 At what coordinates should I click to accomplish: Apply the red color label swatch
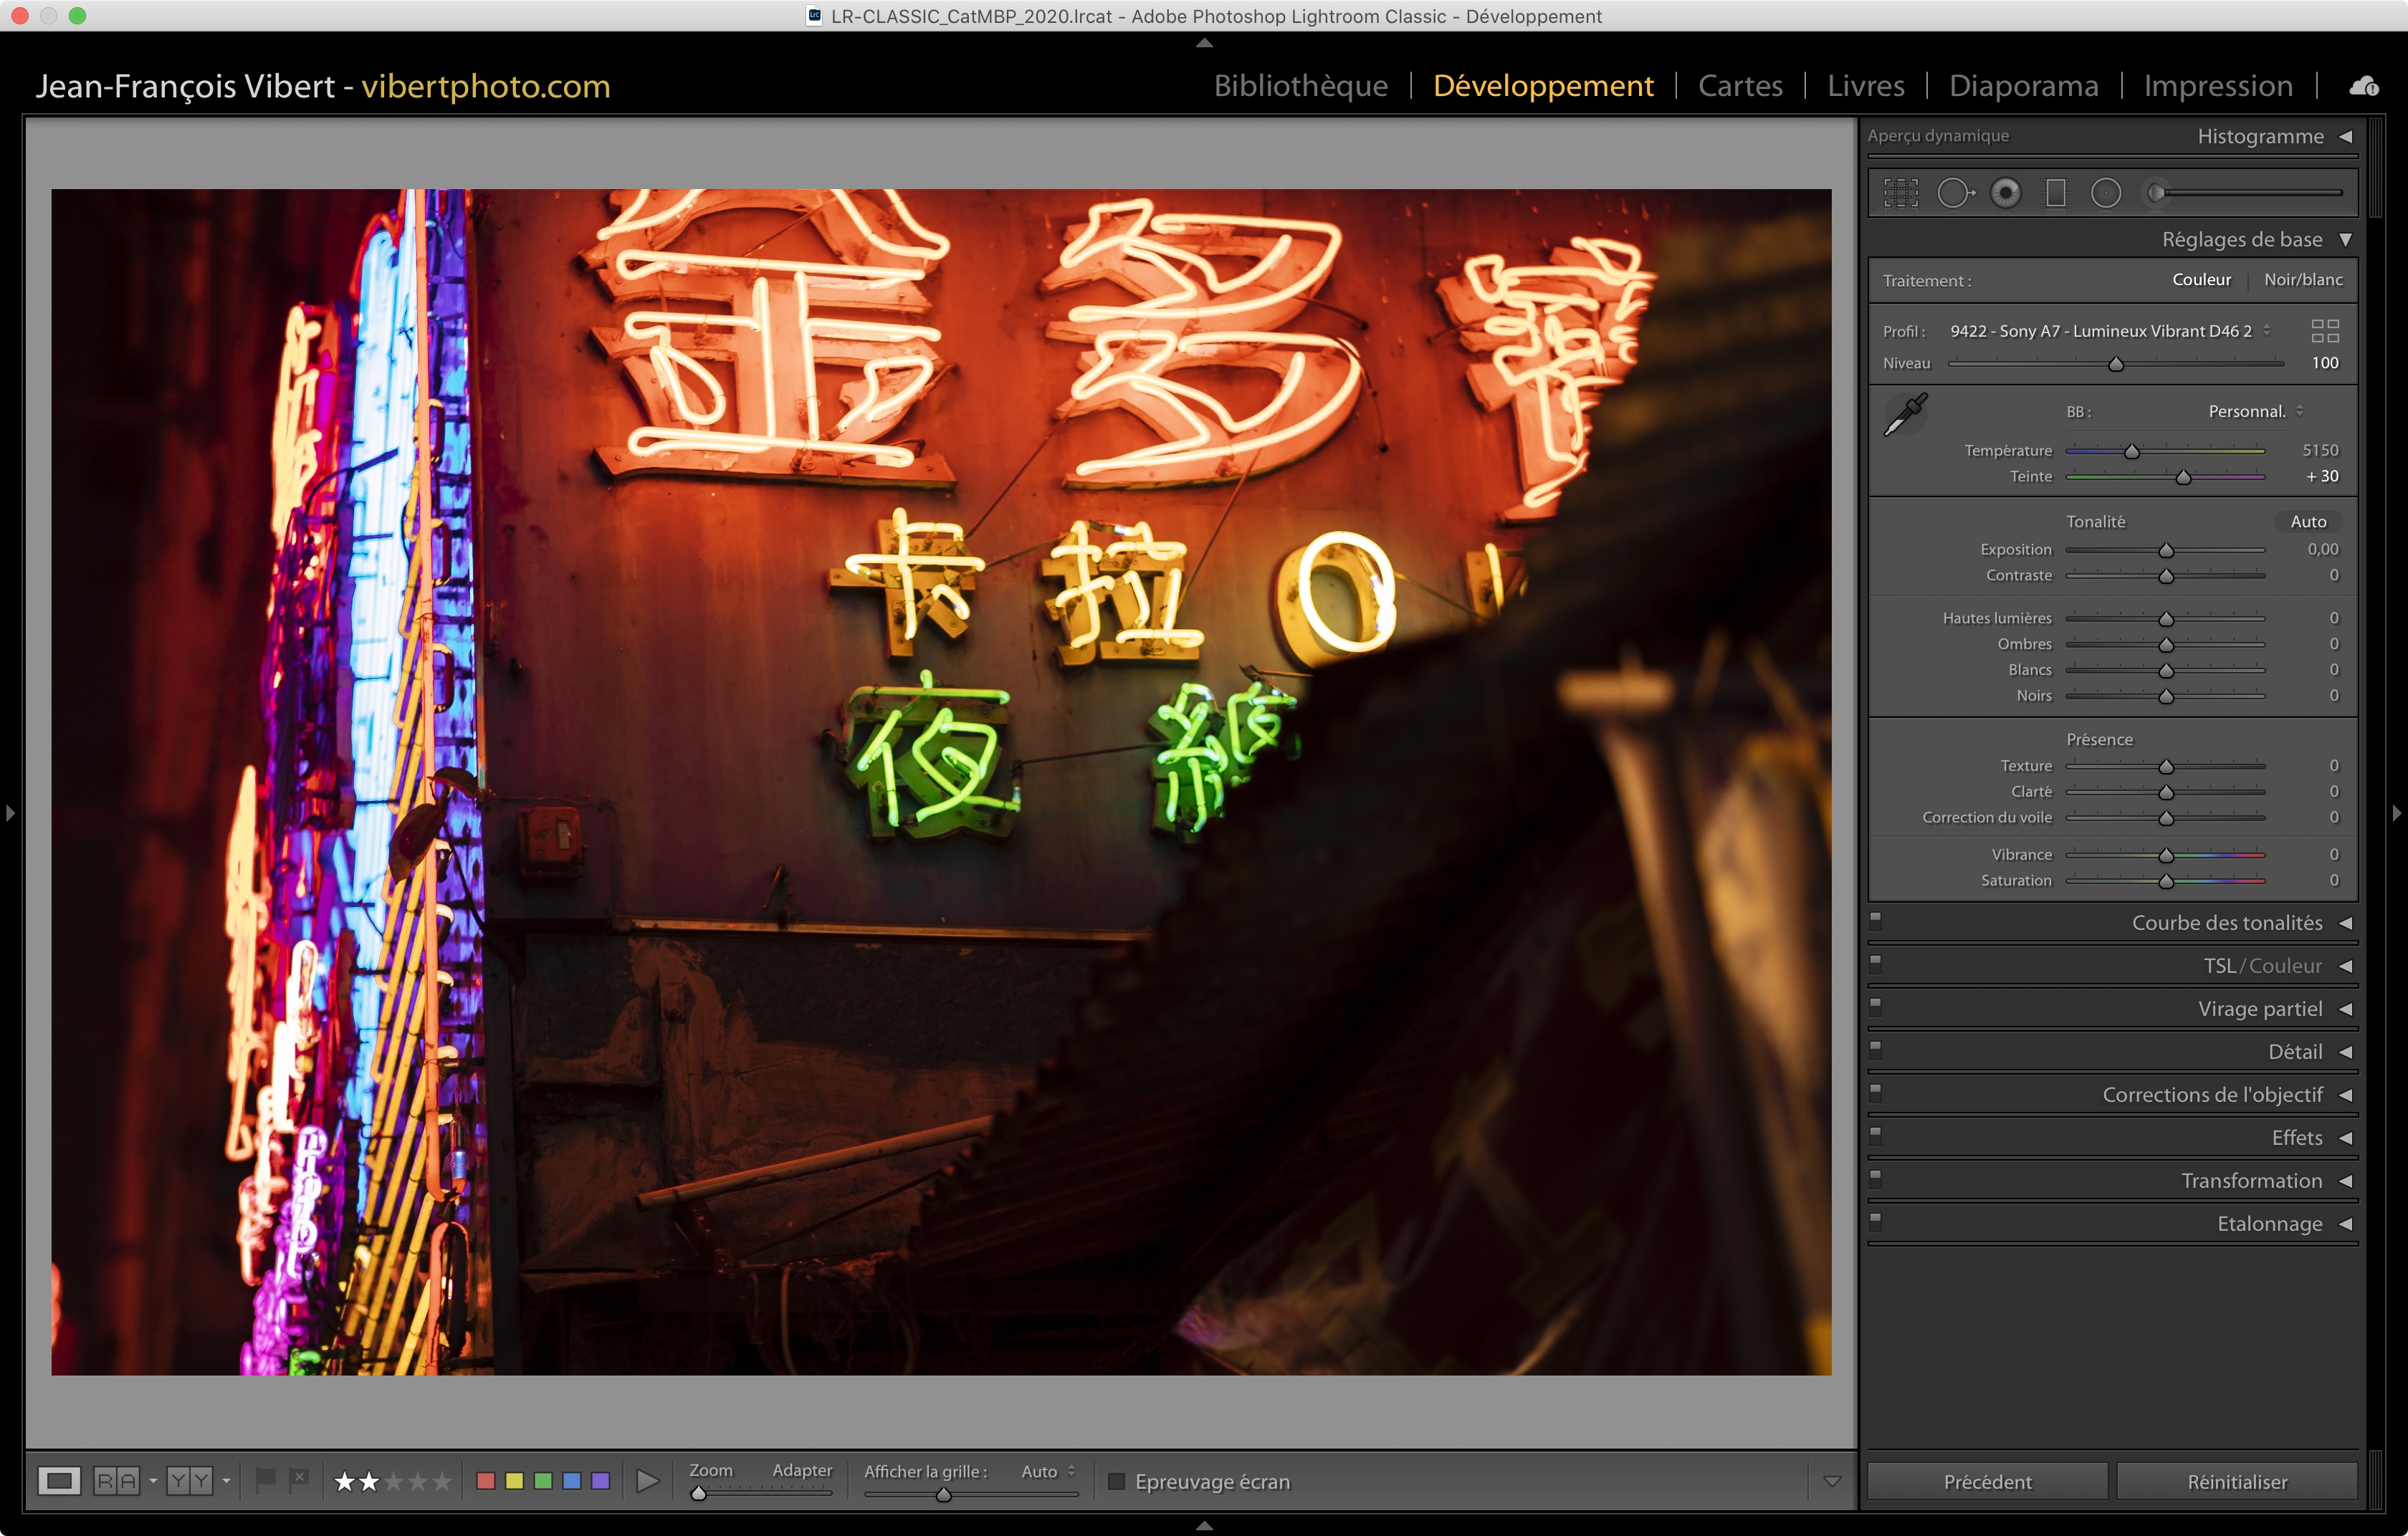pos(486,1481)
